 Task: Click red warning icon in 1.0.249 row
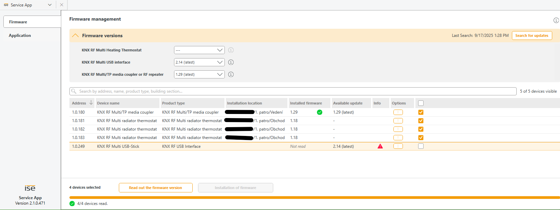[380, 146]
